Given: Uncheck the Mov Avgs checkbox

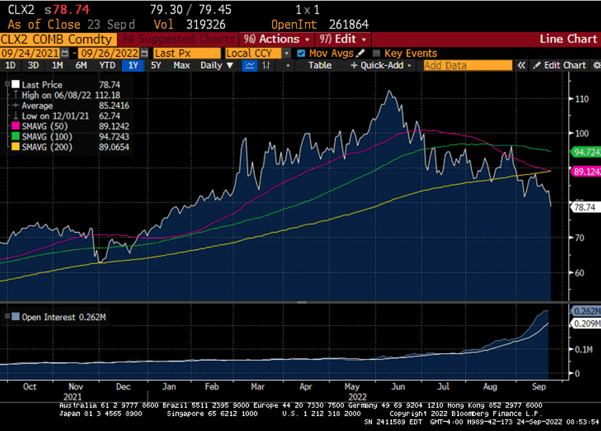Looking at the screenshot, I should point(300,53).
